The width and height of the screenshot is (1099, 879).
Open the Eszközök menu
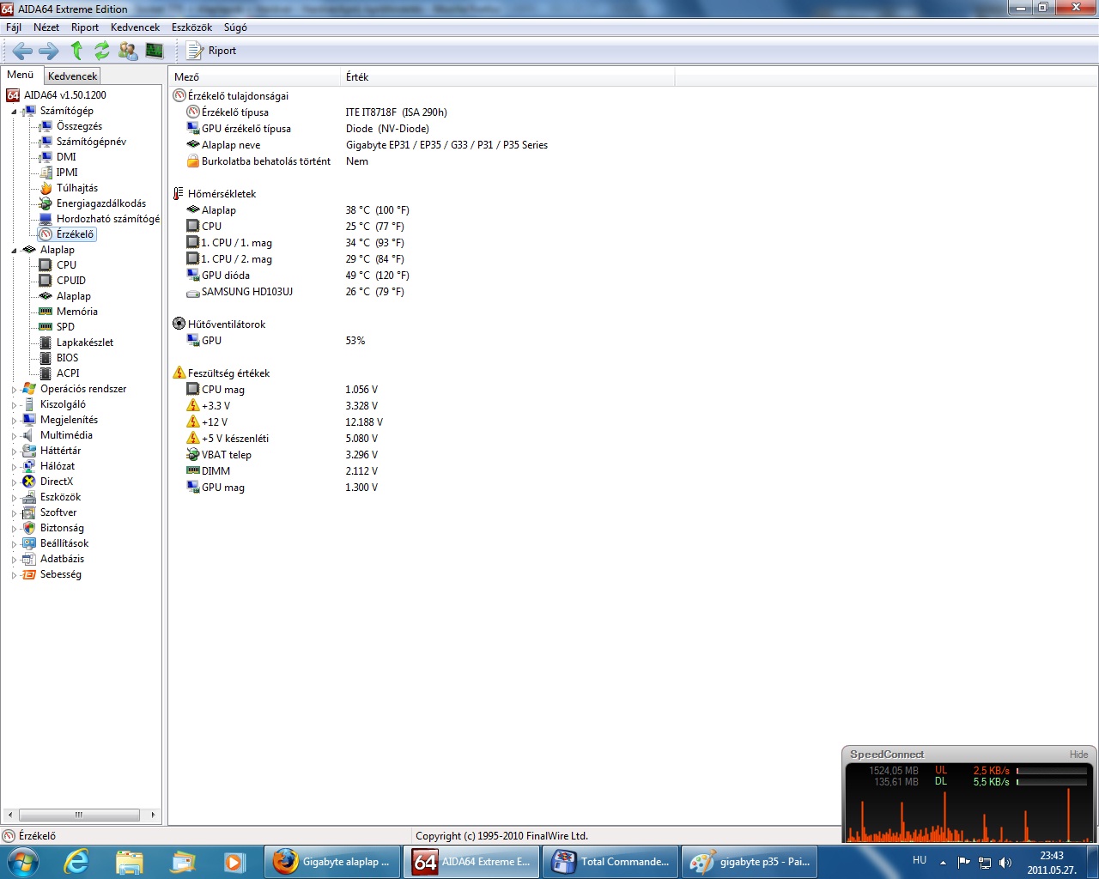pyautogui.click(x=191, y=27)
